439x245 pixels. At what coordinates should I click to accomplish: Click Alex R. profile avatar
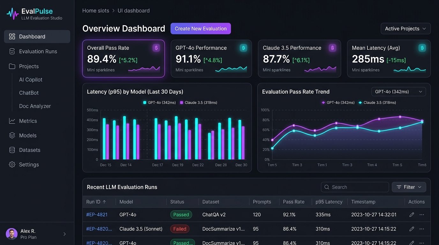tap(12, 234)
